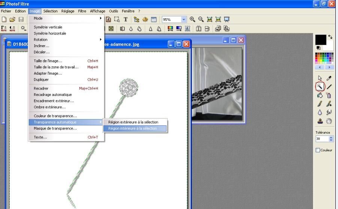Expand the Transparence automatique submenu
This screenshot has height=209, width=338.
pyautogui.click(x=66, y=122)
